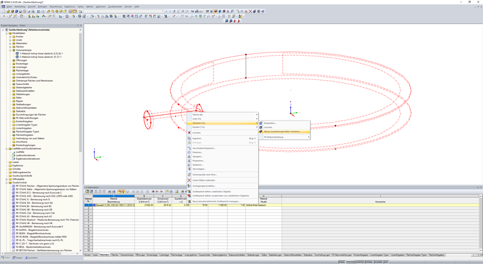
Task: Click the Open file icon in the toolbar
Action: tap(8, 11)
